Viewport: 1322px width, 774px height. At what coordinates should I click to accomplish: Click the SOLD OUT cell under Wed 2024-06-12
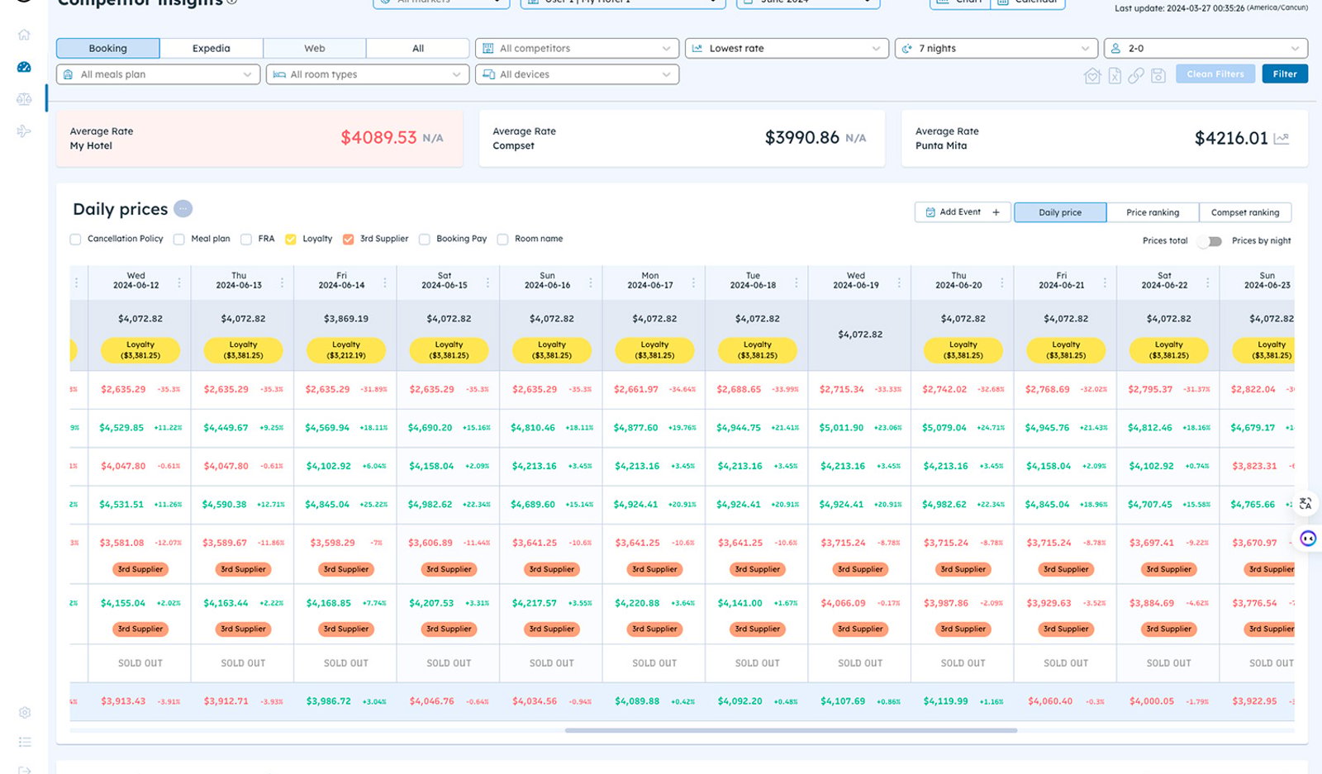click(140, 663)
